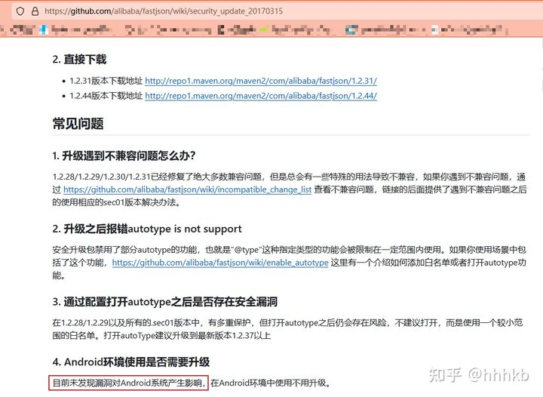Screen dimensions: 543x397
Task: Click the "2. 直接下载" heading
Action: coord(79,59)
